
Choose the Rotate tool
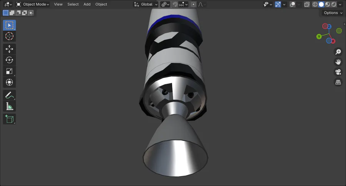click(x=9, y=60)
